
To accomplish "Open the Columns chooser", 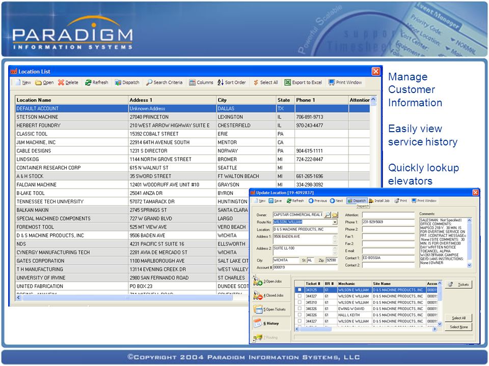I will coord(201,82).
